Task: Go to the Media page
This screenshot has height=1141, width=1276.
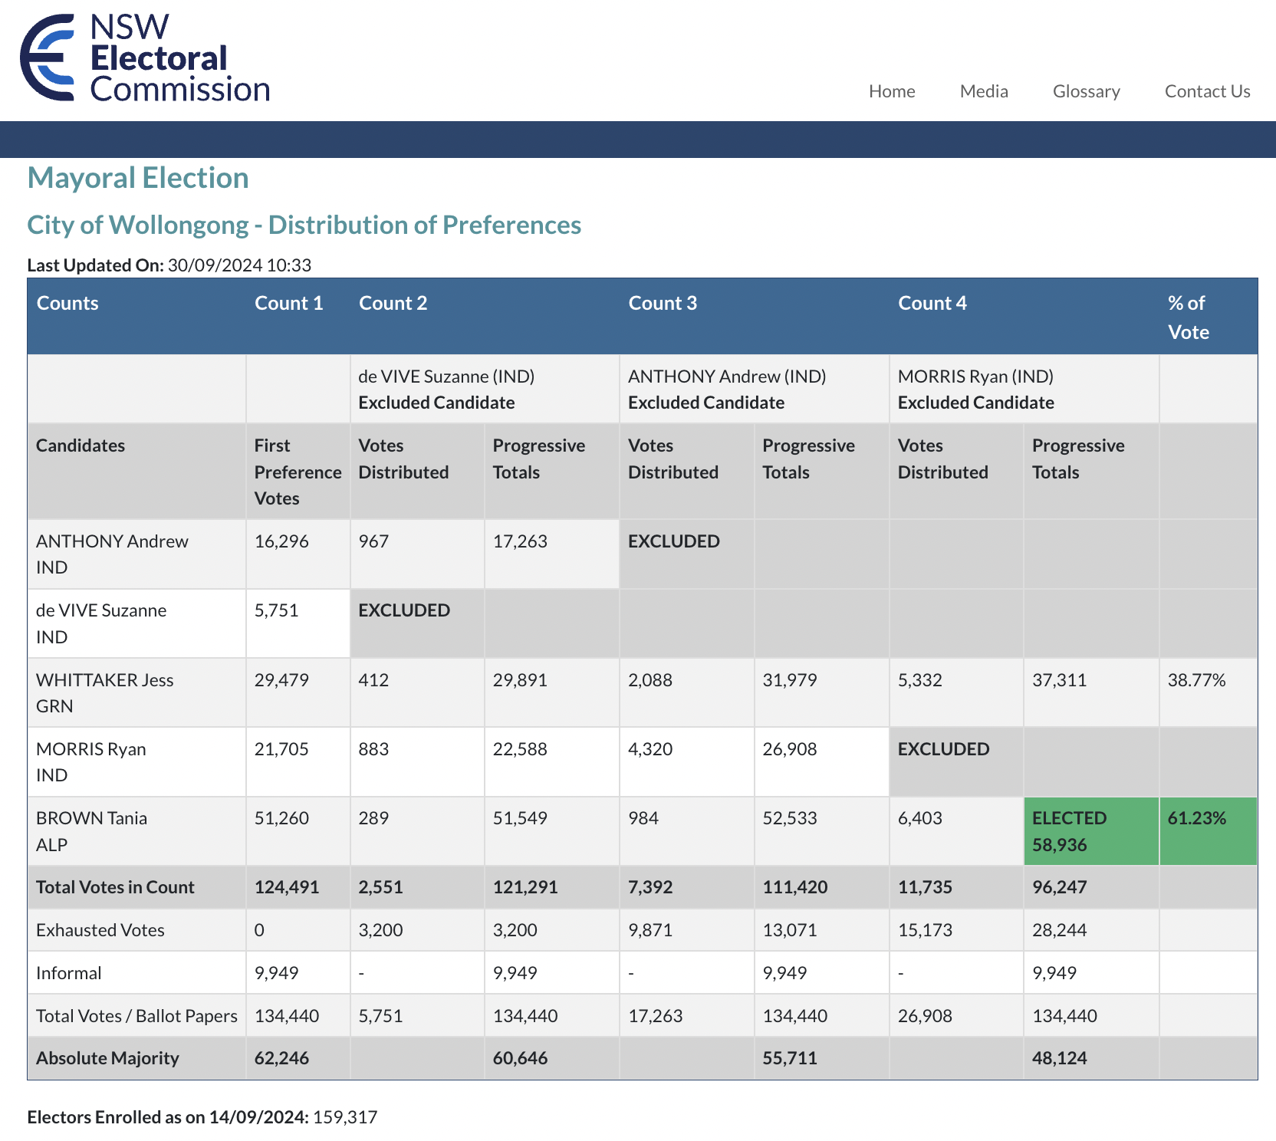Action: coord(983,91)
